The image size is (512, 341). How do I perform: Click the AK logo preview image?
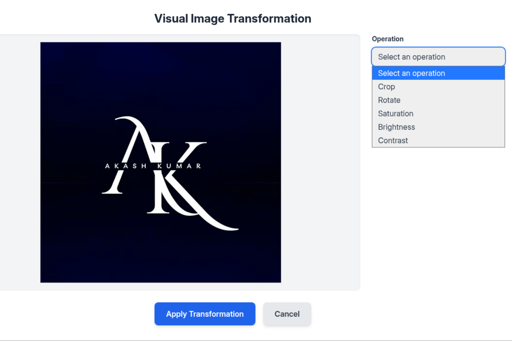(161, 162)
